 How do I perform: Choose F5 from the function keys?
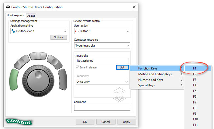tap(198, 91)
